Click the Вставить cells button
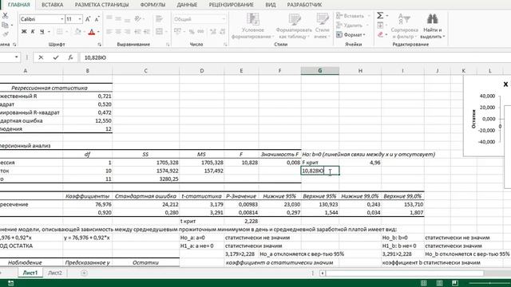Viewport: 511px width, 287px height. click(353, 16)
